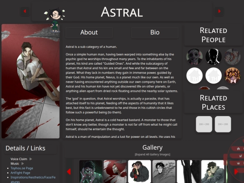The image size is (244, 183).
Task: Open gallery thumbnail showing black legs silhouette
Action: click(188, 172)
